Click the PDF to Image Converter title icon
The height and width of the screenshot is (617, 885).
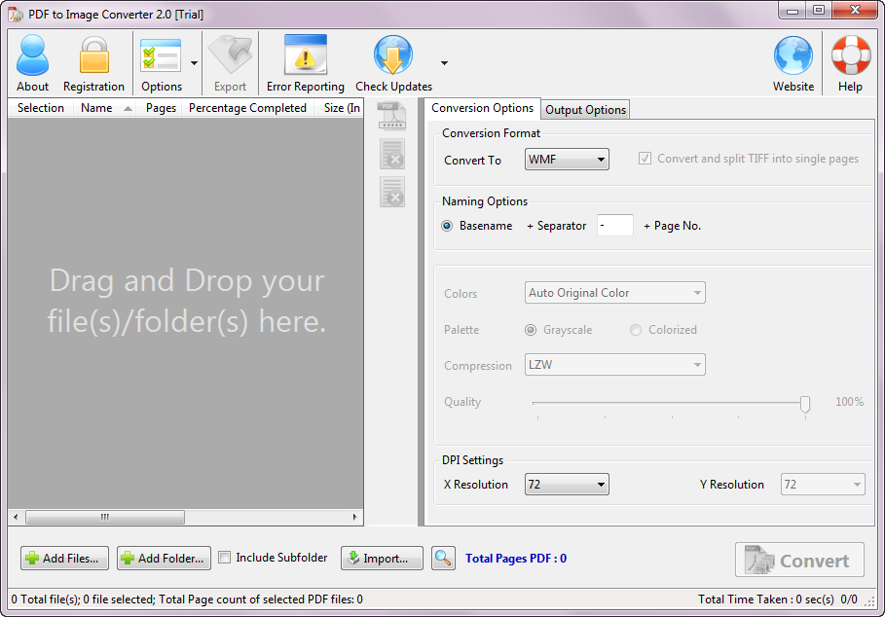tap(16, 14)
